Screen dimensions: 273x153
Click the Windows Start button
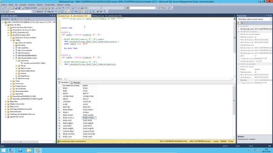(3, 150)
